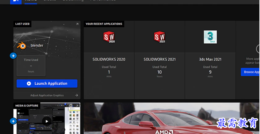Select the SOLIDWORKS 2020 application icon

tap(109, 37)
